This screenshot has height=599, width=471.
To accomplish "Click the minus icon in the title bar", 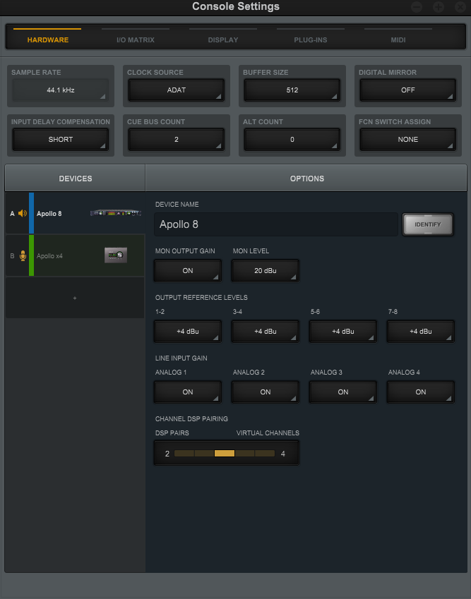I will click(417, 7).
